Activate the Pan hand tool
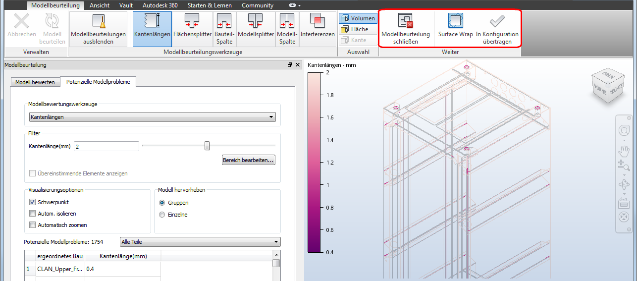637x281 pixels. (623, 150)
